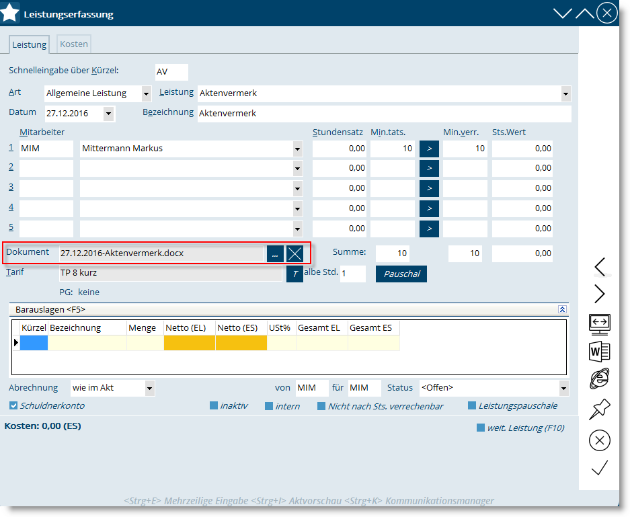Click the star icon in title bar

(x=9, y=13)
